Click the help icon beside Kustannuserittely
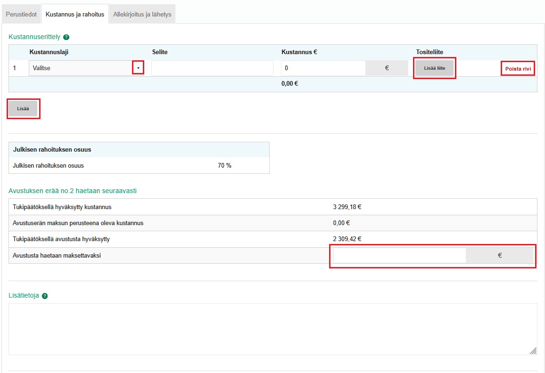The image size is (545, 373). (66, 37)
